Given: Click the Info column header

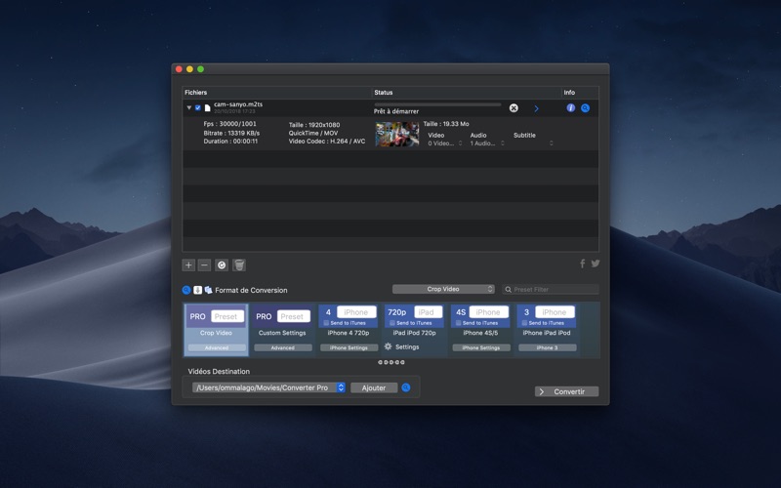Looking at the screenshot, I should pyautogui.click(x=569, y=92).
